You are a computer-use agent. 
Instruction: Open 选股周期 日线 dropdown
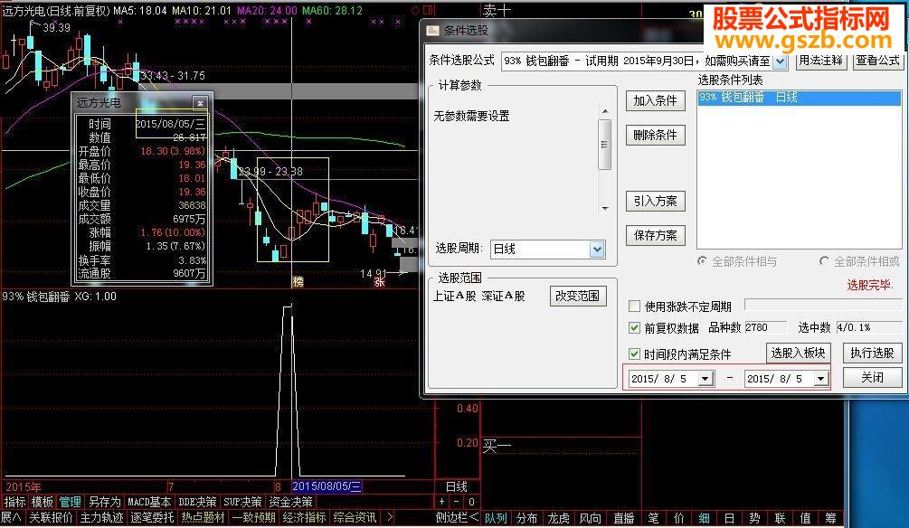coord(597,250)
